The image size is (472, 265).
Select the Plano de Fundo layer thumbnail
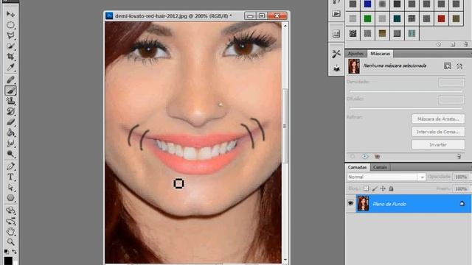coord(363,203)
